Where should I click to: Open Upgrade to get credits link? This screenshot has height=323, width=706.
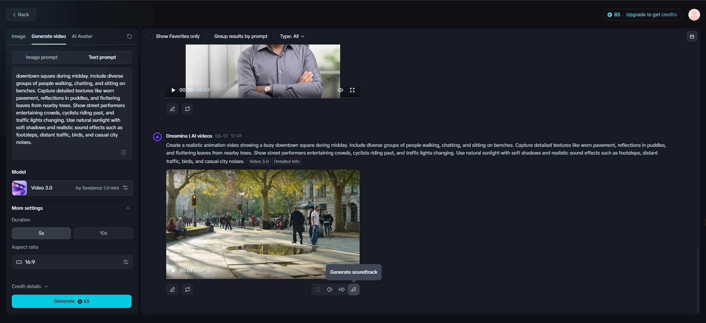[651, 15]
